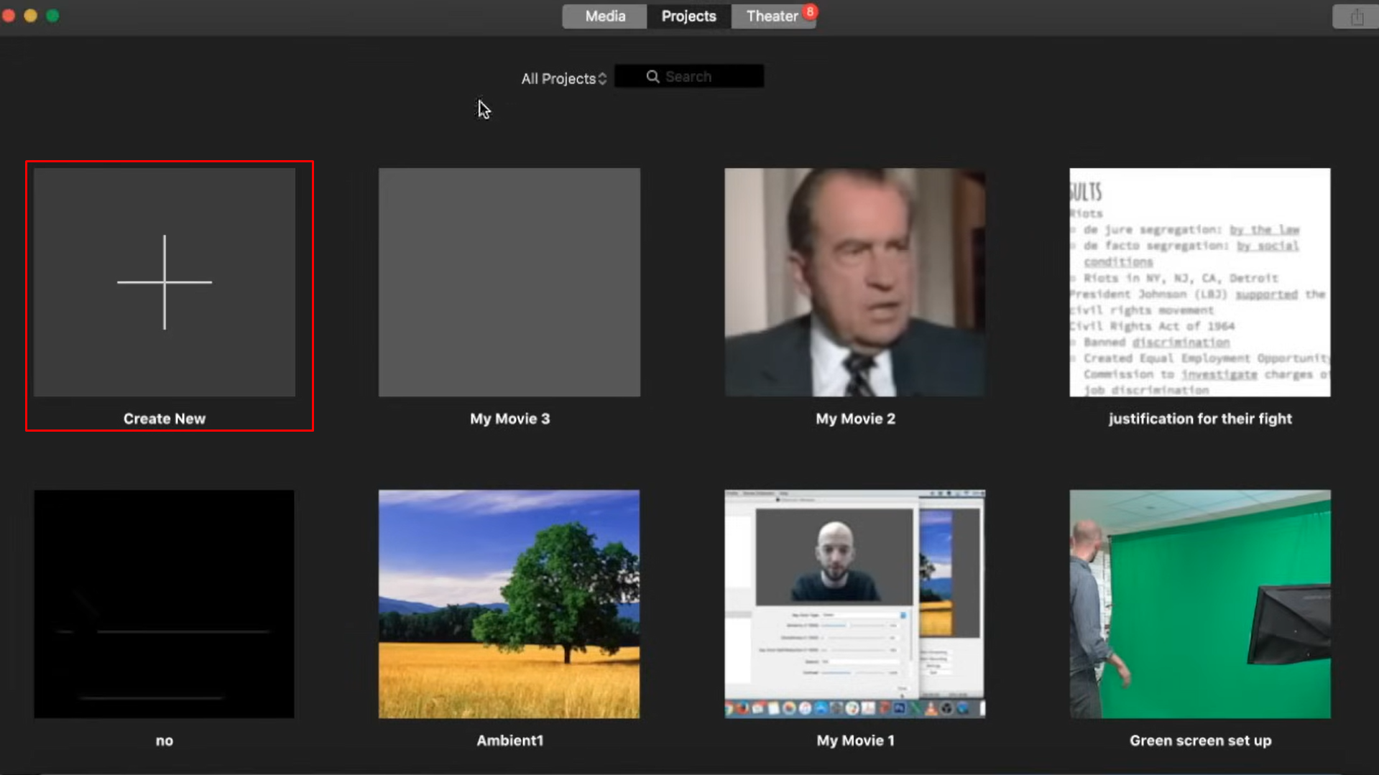Select the My Movie 1 project thumbnail
1379x775 pixels.
tap(854, 604)
